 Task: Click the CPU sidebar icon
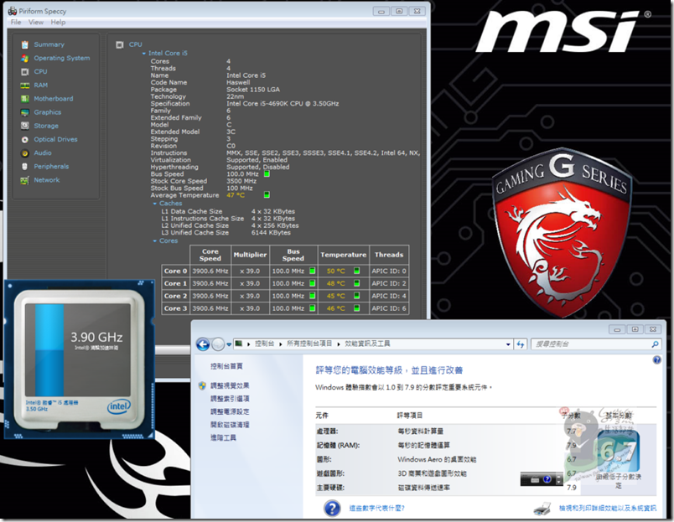(x=25, y=72)
